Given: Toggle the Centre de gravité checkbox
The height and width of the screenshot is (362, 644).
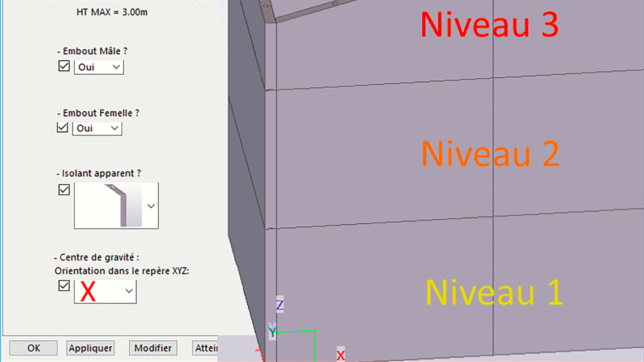Looking at the screenshot, I should pyautogui.click(x=64, y=286).
